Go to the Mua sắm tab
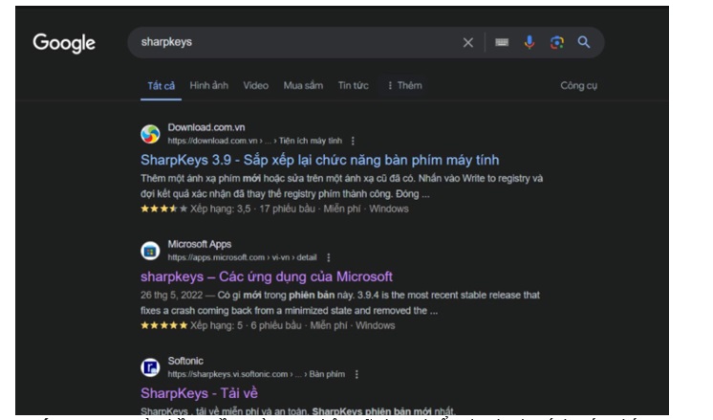 [303, 85]
